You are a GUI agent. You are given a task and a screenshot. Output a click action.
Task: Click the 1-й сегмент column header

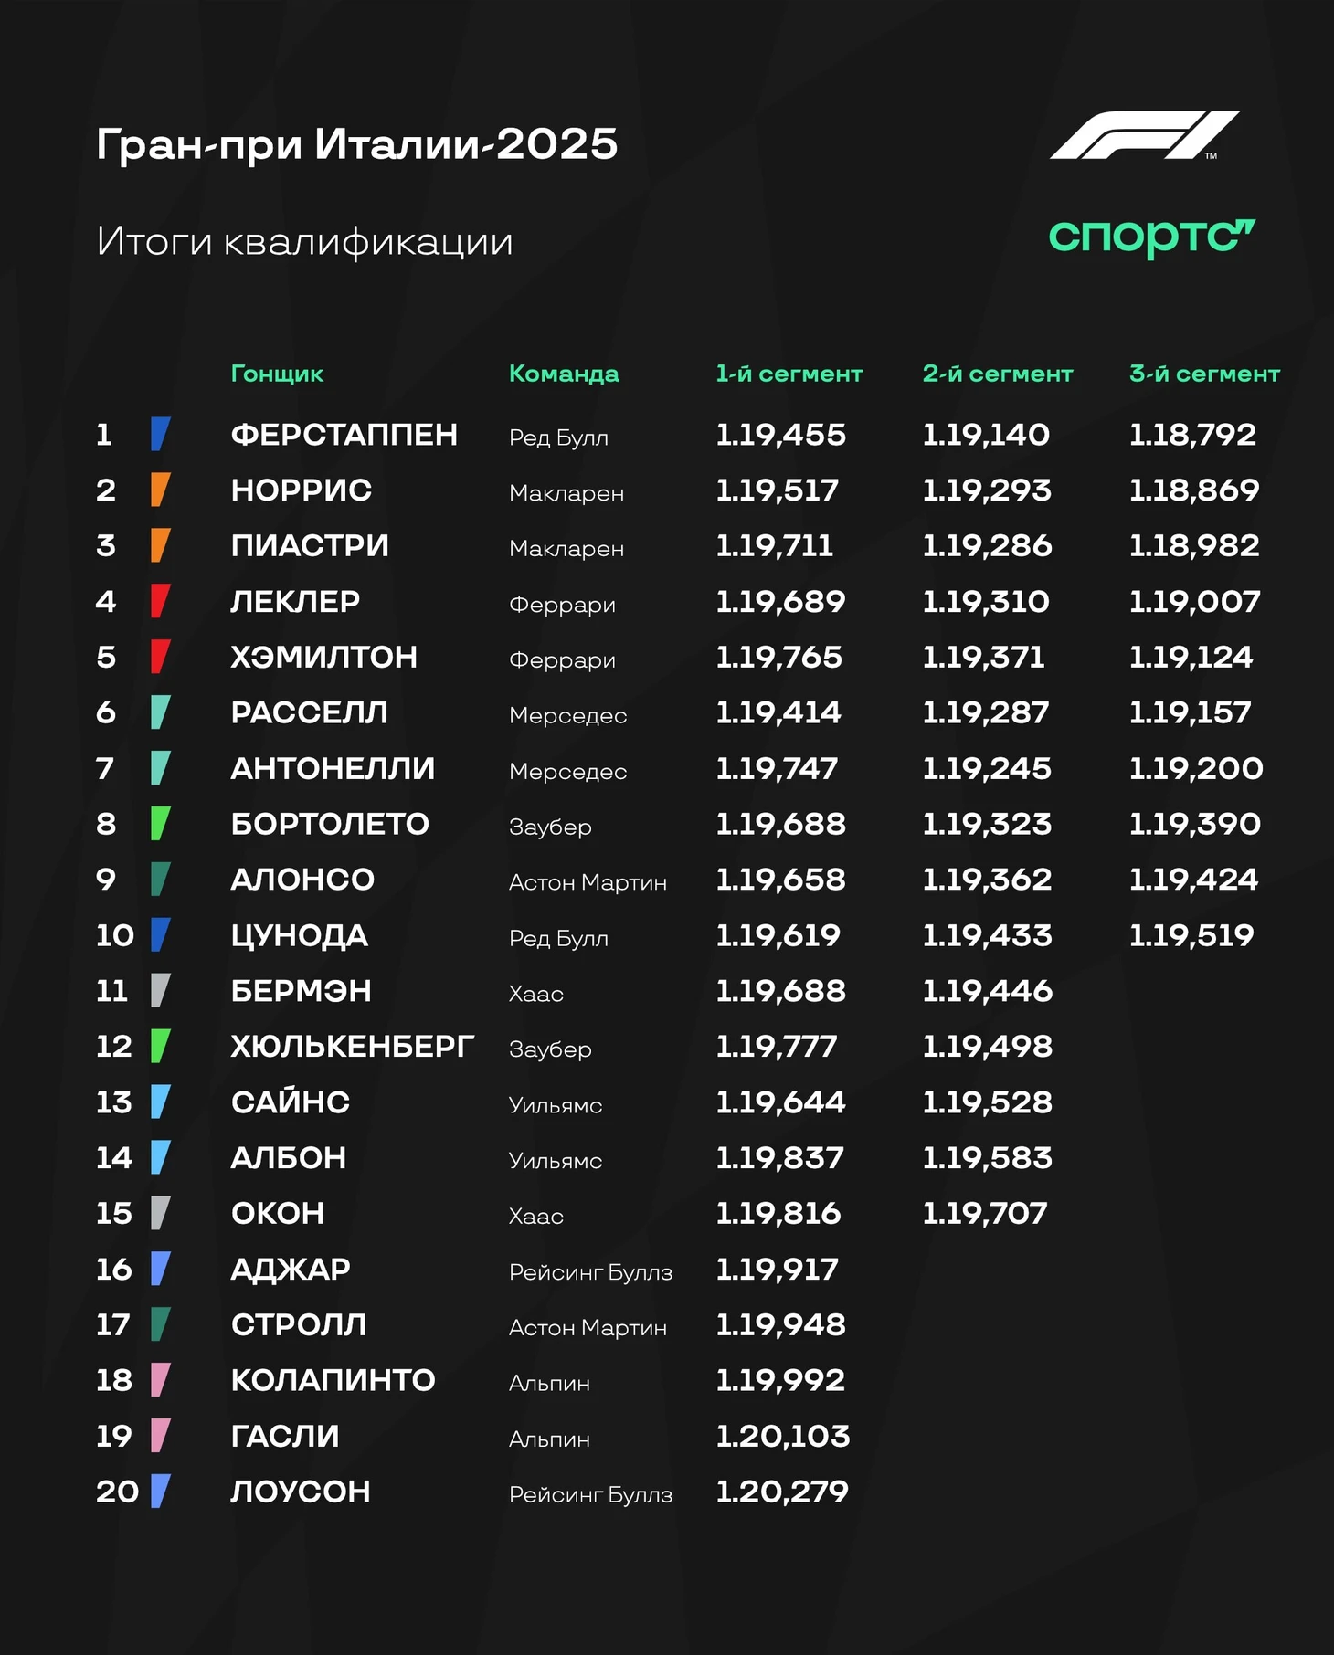[x=789, y=374]
